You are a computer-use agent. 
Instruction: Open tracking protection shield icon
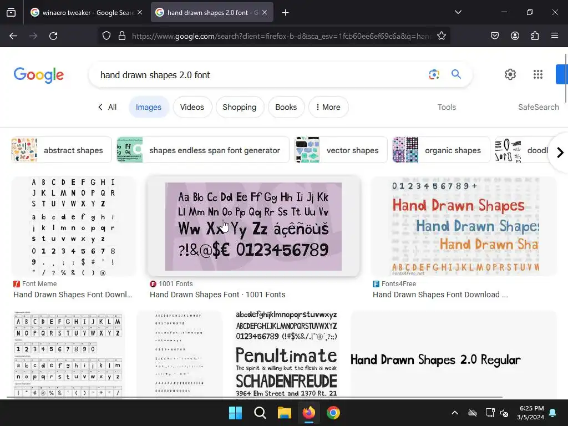coord(106,36)
